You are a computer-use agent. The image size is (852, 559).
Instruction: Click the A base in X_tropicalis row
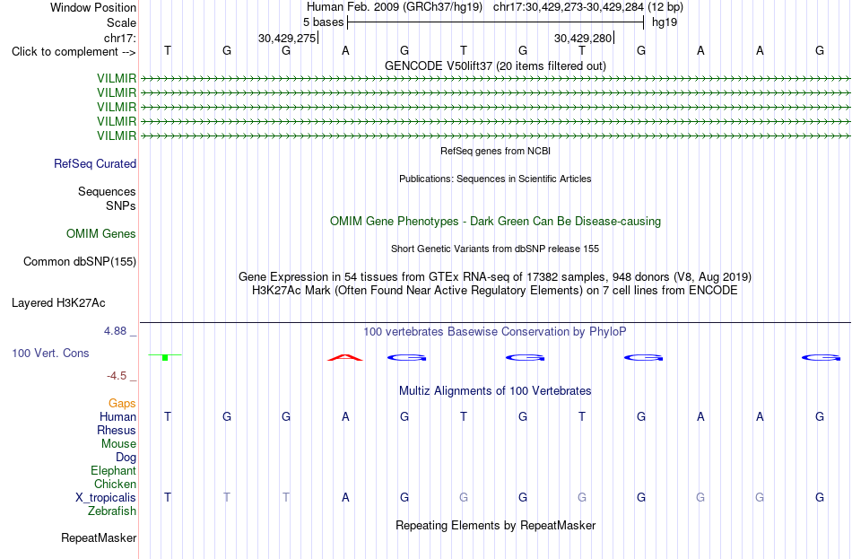(x=345, y=498)
